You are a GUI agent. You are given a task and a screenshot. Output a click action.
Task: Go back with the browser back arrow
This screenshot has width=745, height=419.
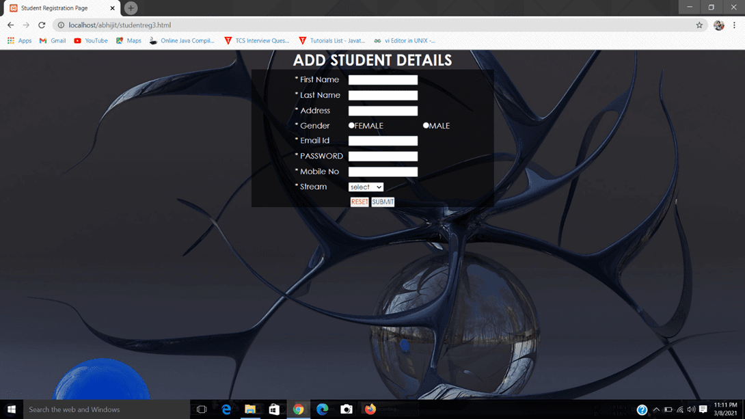tap(10, 25)
